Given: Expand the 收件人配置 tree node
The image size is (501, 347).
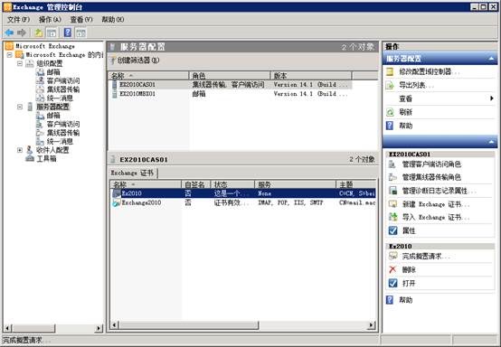Looking at the screenshot, I should pos(20,150).
